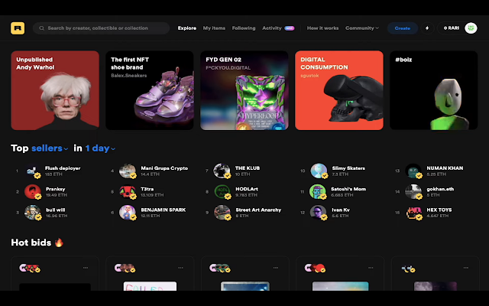Focus the search by creator field
Viewport: 489px width, 306px height.
101,28
